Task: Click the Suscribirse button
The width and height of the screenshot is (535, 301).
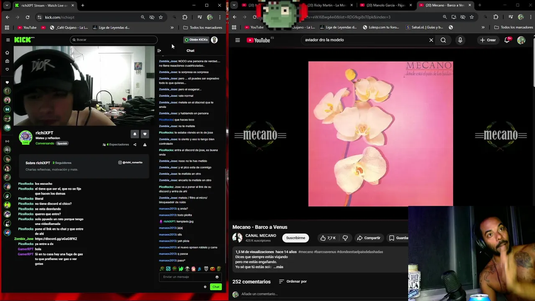Action: pos(296,238)
